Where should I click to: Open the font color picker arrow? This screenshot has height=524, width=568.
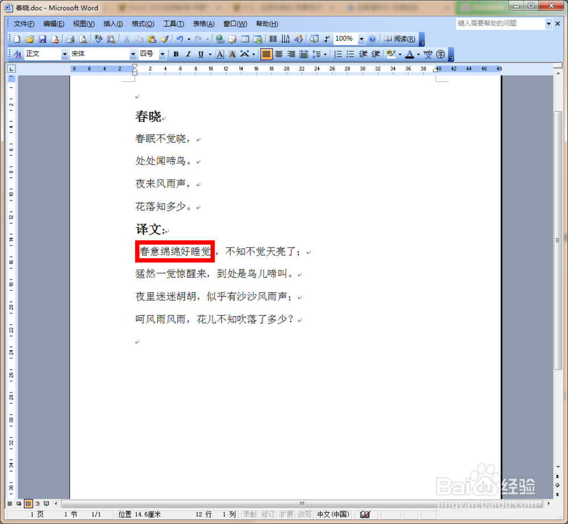coord(417,54)
